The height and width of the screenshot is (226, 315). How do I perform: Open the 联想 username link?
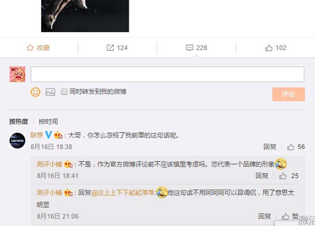37,135
